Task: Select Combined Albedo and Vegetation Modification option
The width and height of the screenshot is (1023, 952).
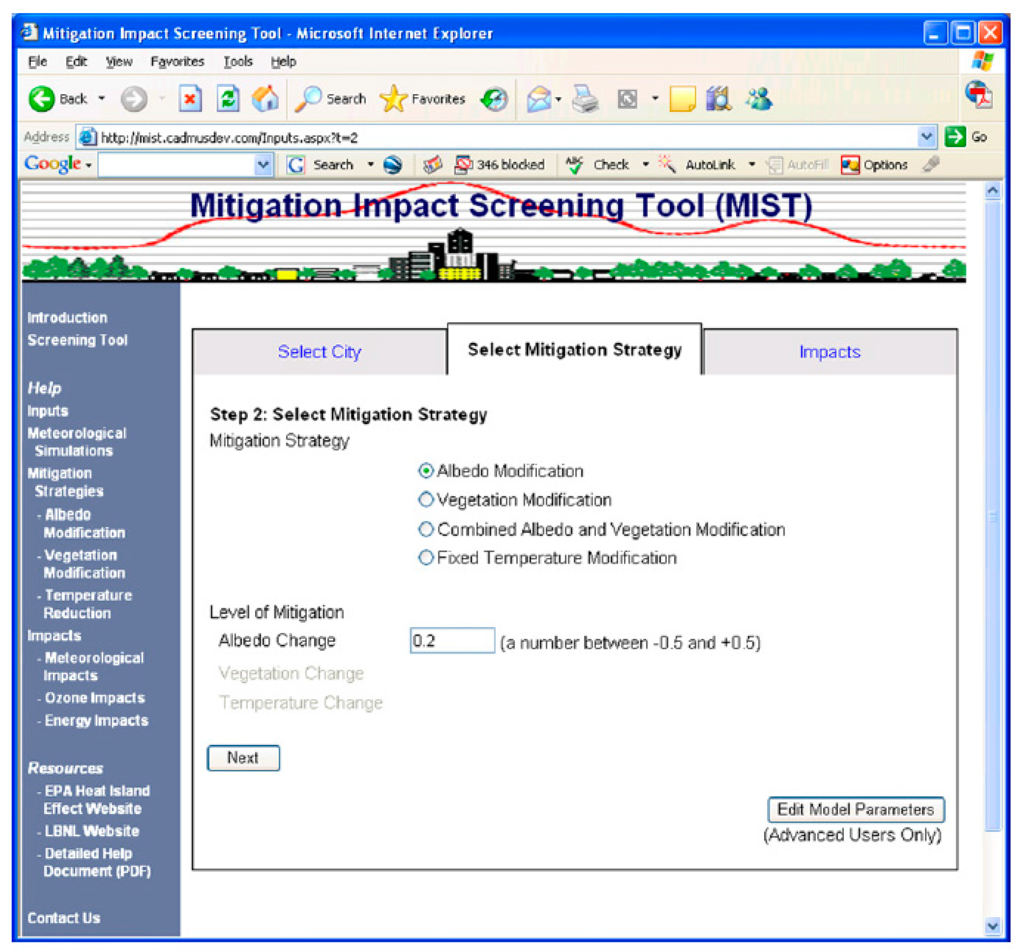Action: (x=426, y=529)
